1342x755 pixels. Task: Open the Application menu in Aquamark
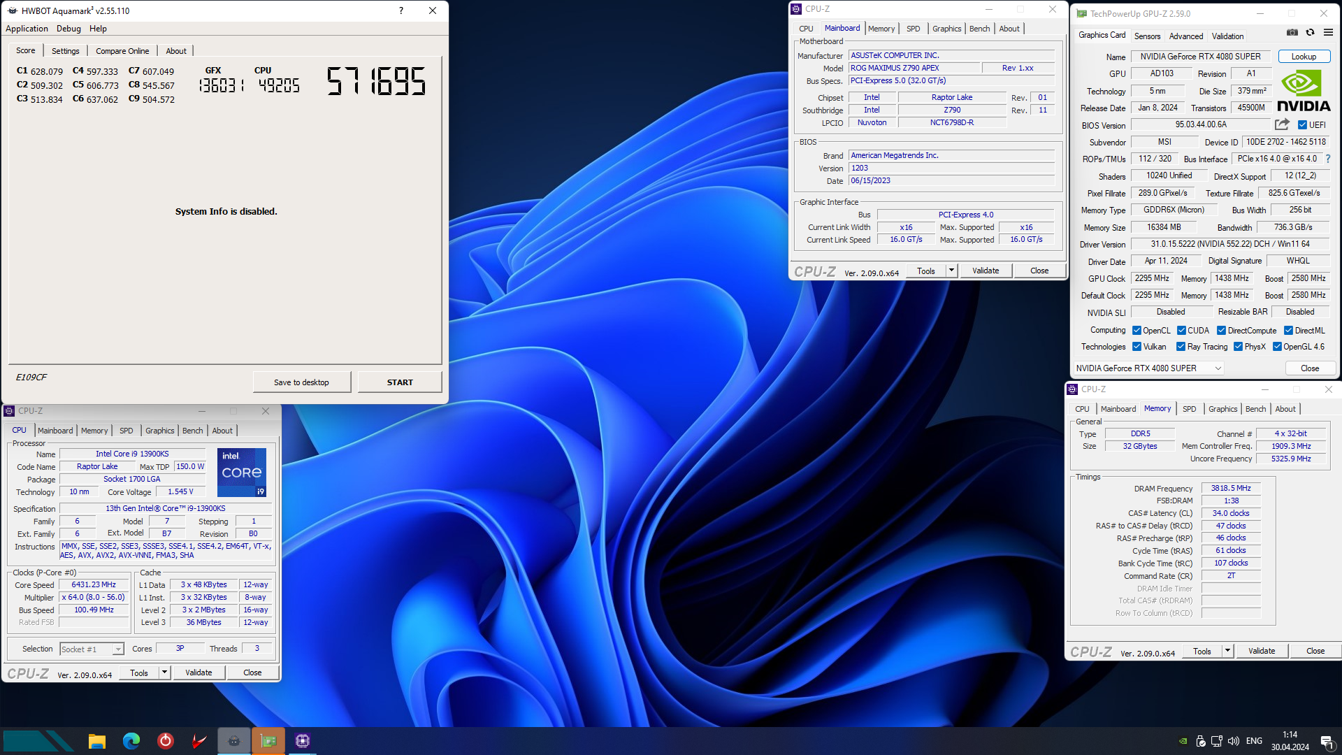27,29
